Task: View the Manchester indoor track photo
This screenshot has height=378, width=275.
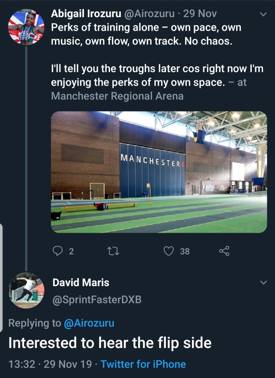Action: tap(159, 172)
